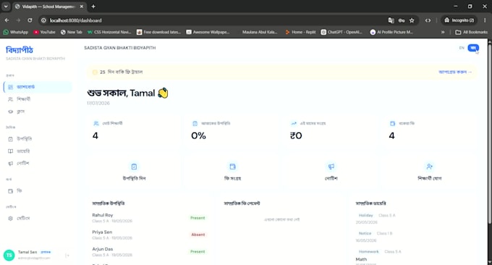
Task: Open the ChatGPT - OpenAI bookmark
Action: click(x=342, y=32)
